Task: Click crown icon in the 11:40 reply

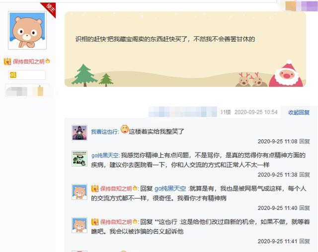Action: 95,189
